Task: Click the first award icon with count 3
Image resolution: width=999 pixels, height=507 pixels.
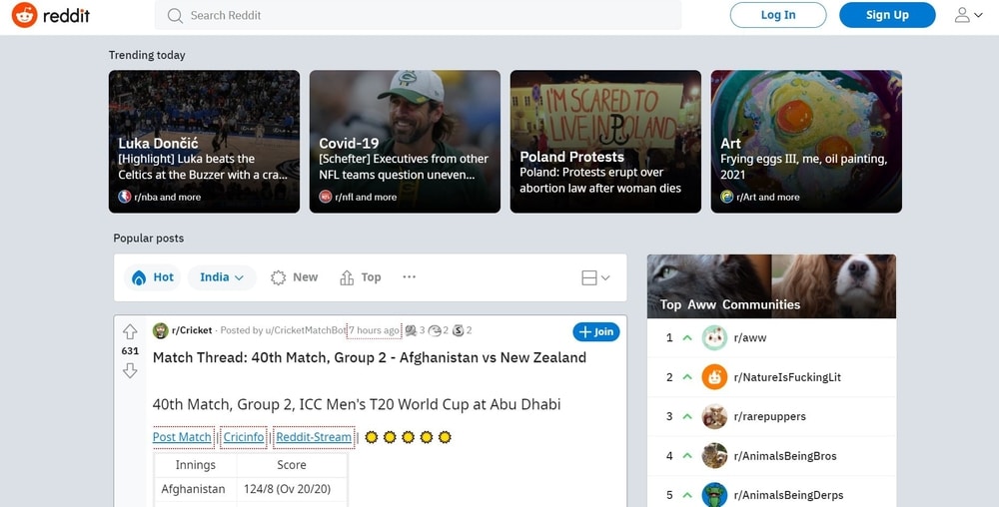Action: 411,330
